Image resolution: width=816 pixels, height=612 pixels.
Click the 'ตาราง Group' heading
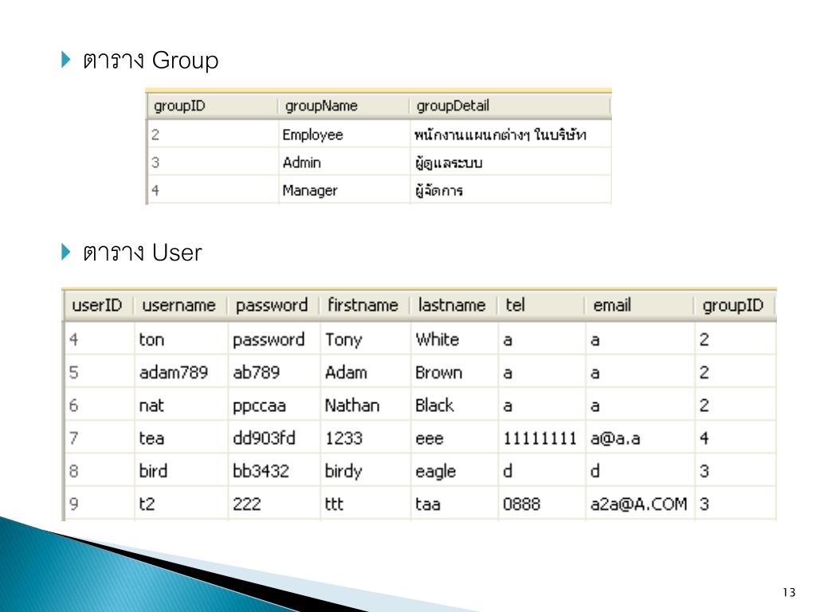pyautogui.click(x=151, y=61)
